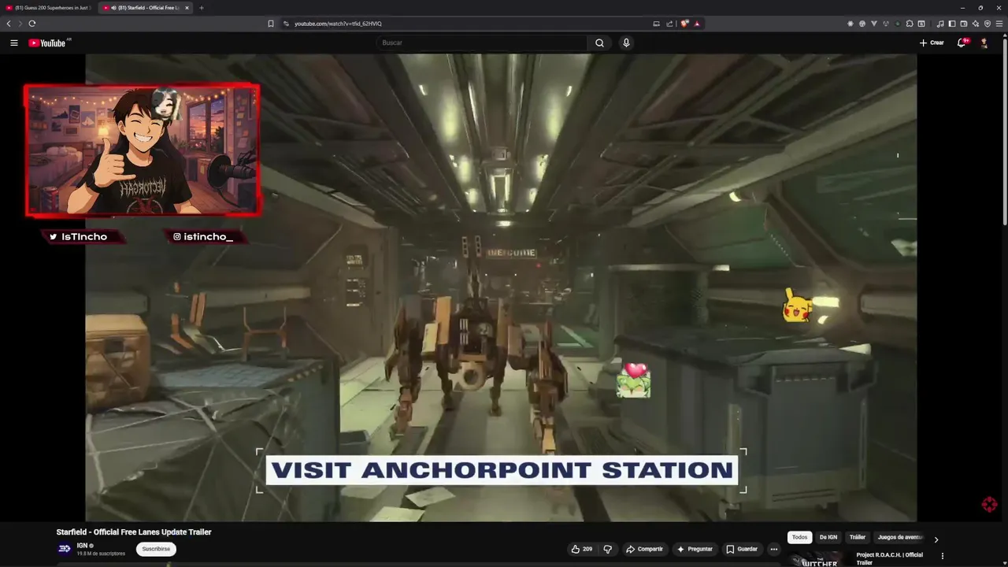Image resolution: width=1008 pixels, height=567 pixels.
Task: Toggle the Suscribirse button for IGN
Action: [156, 549]
